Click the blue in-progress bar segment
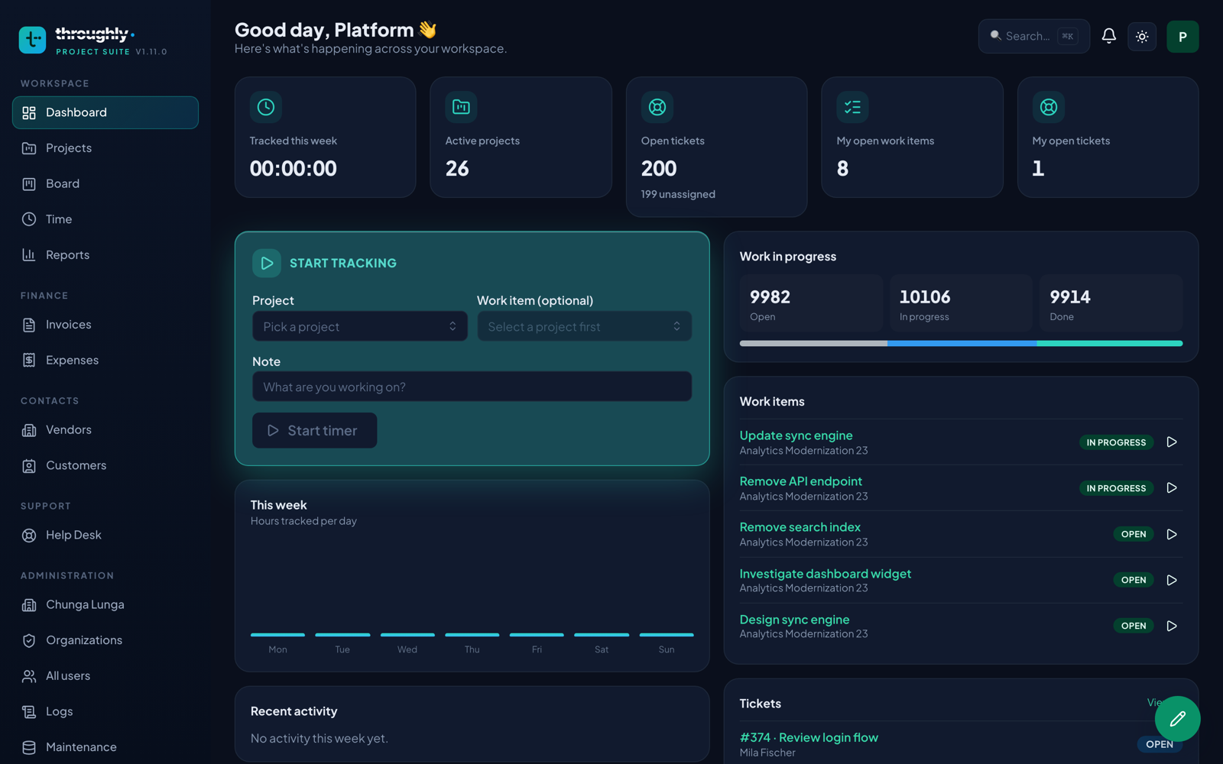The height and width of the screenshot is (764, 1223). [962, 344]
